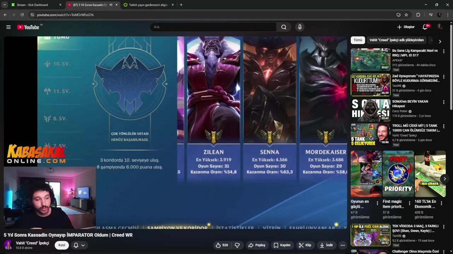Click the Oluştur create button
The height and width of the screenshot is (254, 453).
click(406, 27)
